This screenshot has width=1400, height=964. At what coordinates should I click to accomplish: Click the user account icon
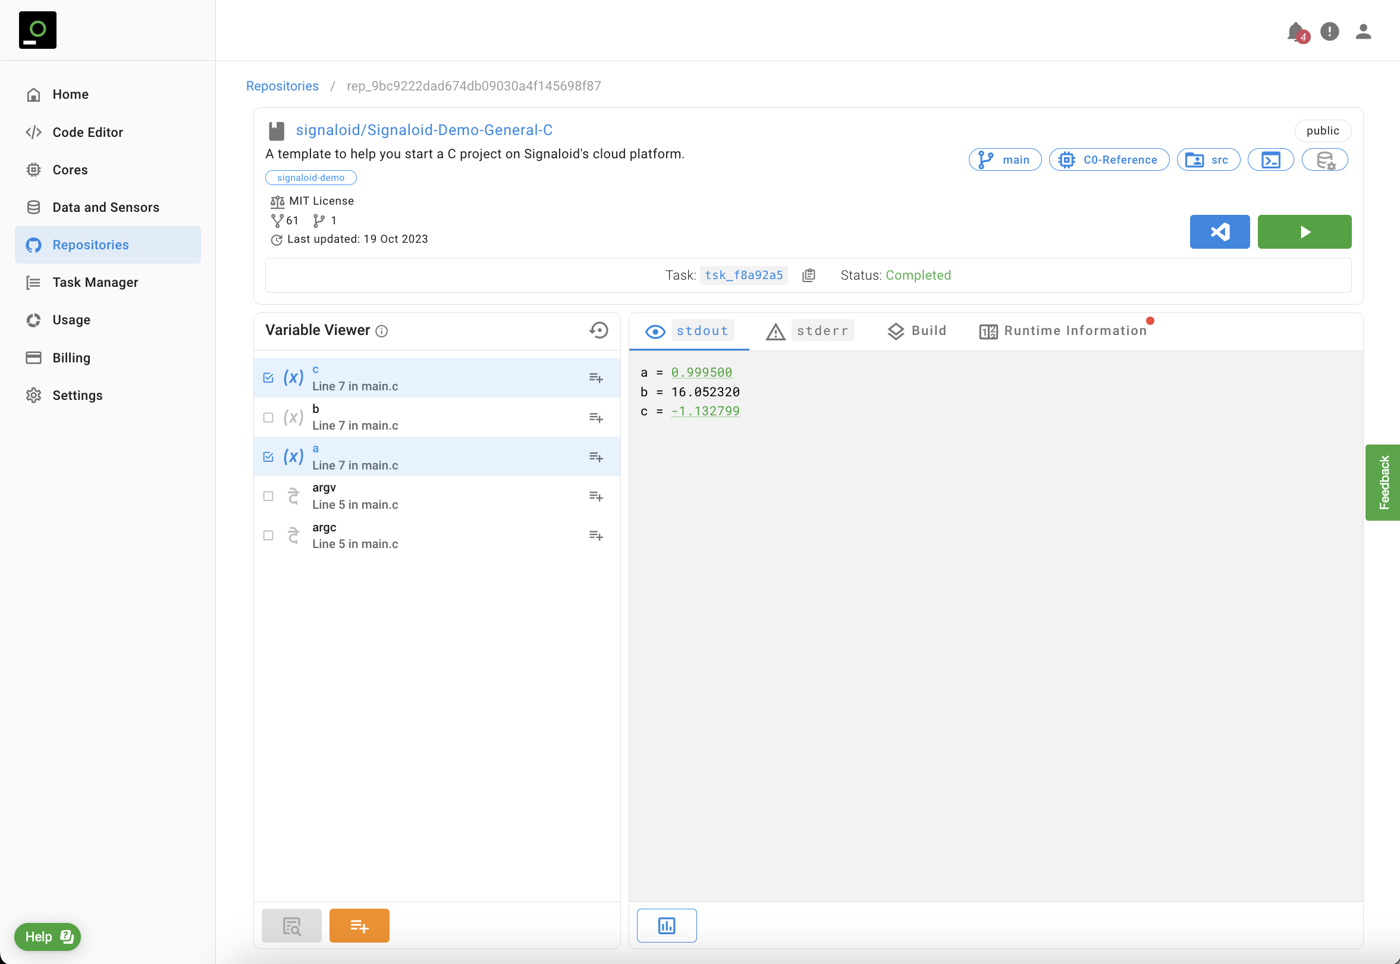[1363, 32]
